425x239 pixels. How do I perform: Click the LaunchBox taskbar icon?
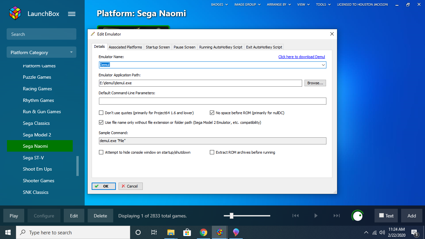(x=220, y=232)
